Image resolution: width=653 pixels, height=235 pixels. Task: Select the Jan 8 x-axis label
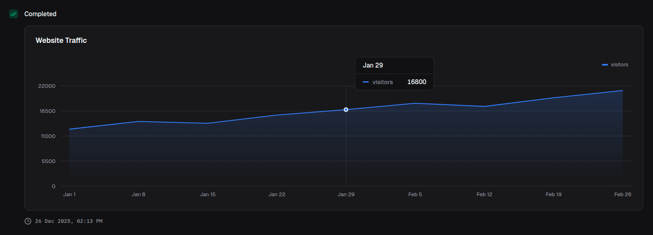click(138, 195)
